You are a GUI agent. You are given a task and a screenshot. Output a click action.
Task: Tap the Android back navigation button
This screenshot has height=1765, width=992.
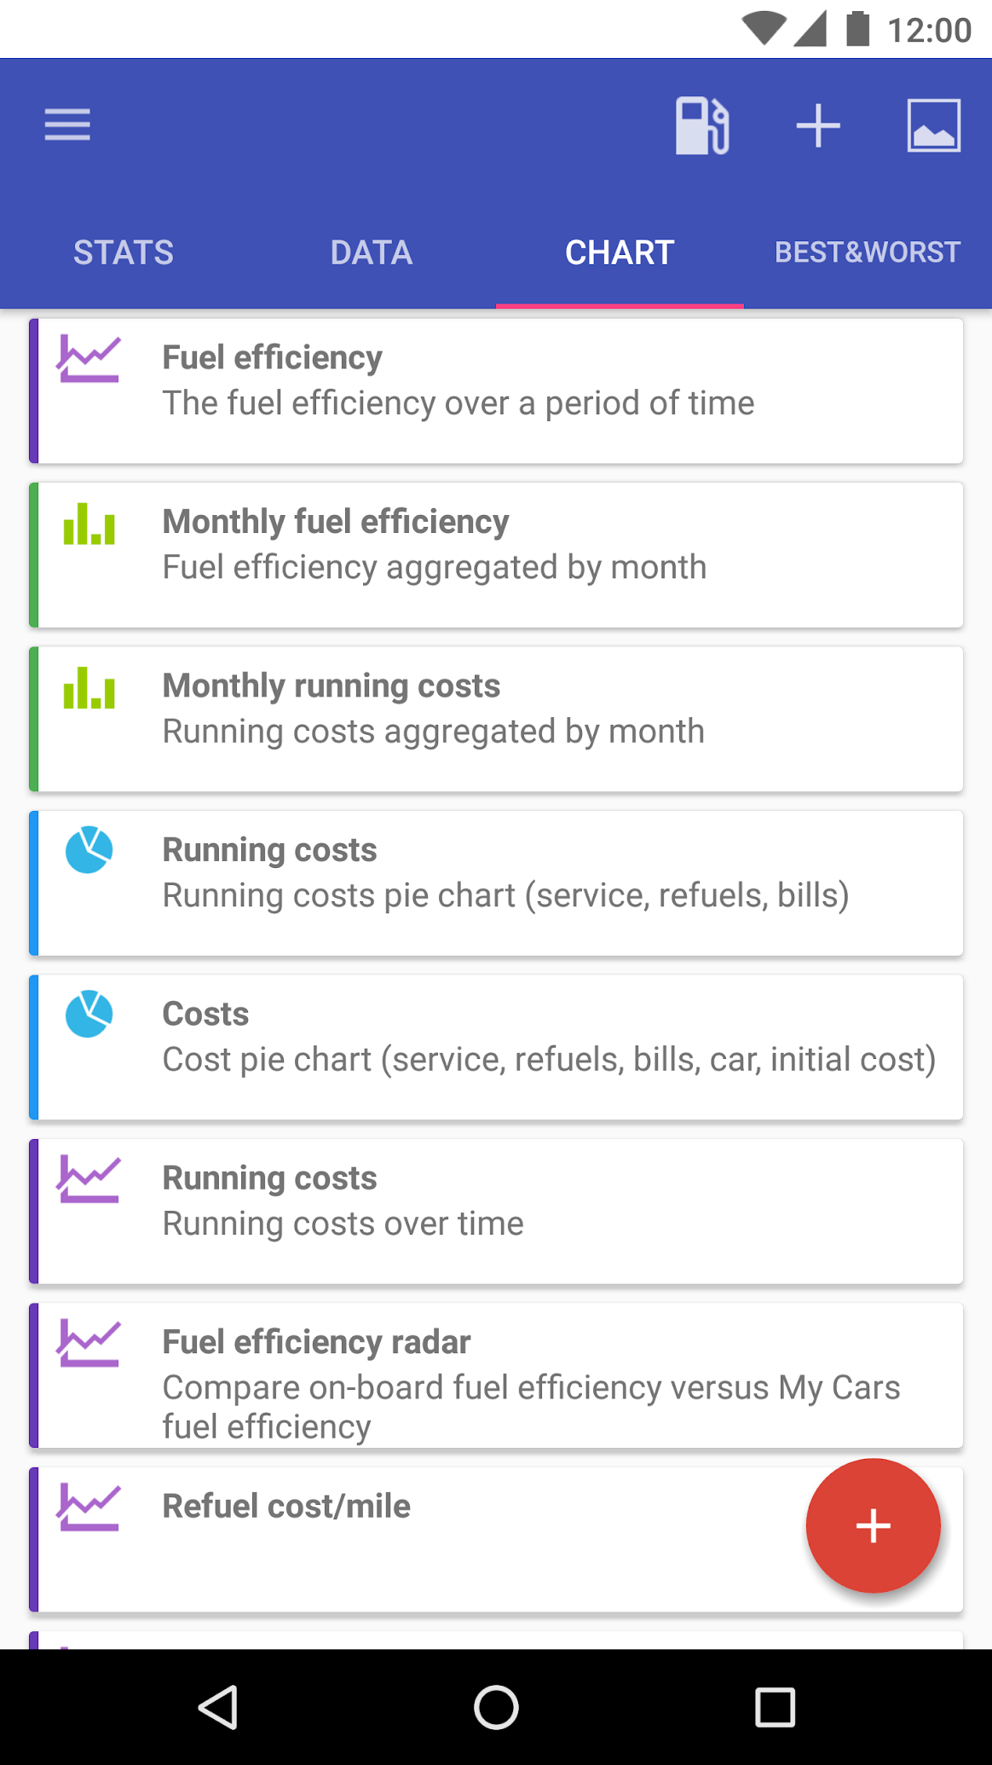[x=218, y=1707]
